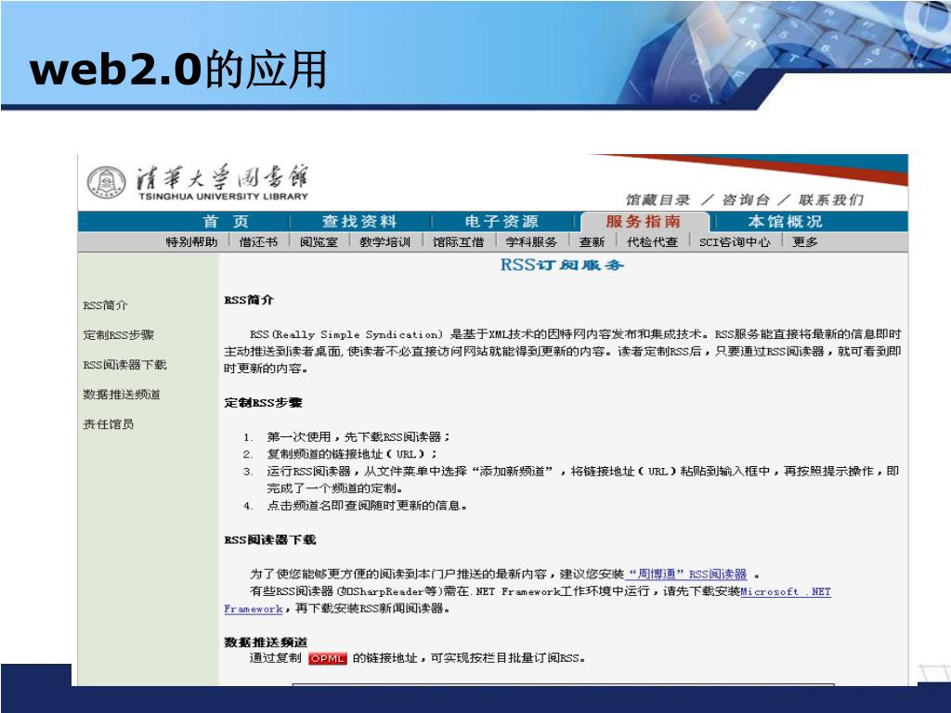
Task: Open the 学科服务 submenu item
Action: 531,242
